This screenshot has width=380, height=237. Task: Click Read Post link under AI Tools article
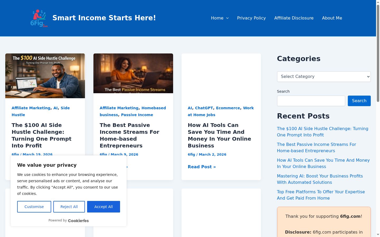point(202,167)
